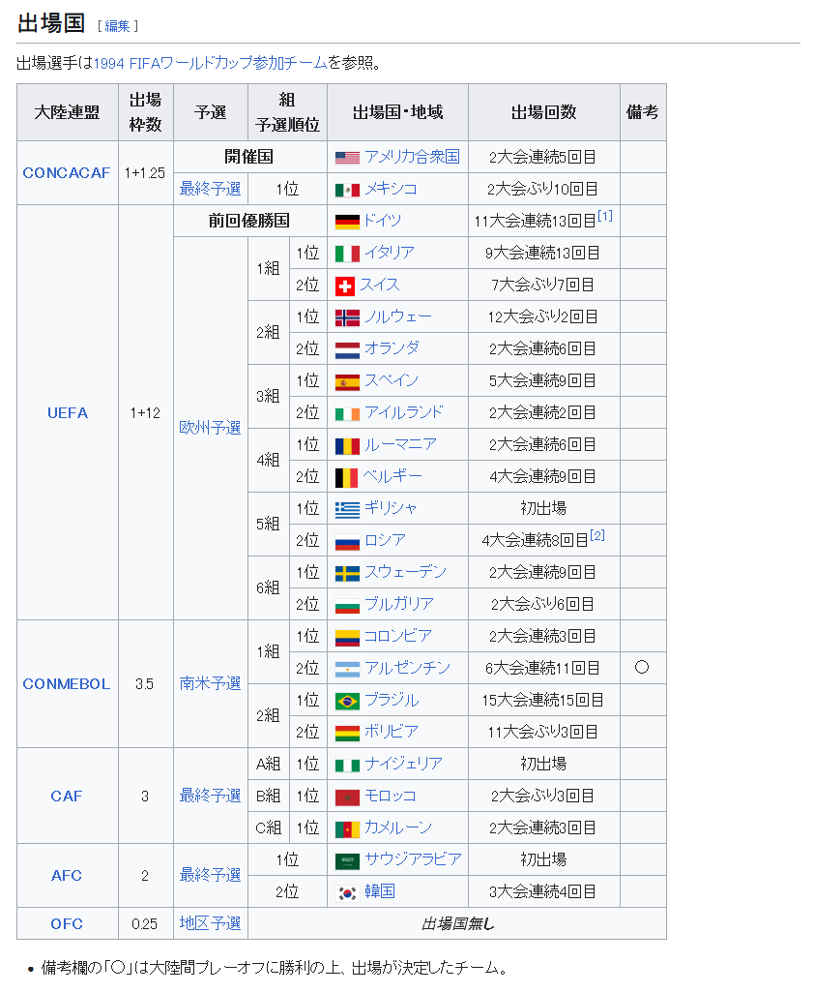
Task: Open footnote [1] beside 11大会連続13回目
Action: pos(605,216)
